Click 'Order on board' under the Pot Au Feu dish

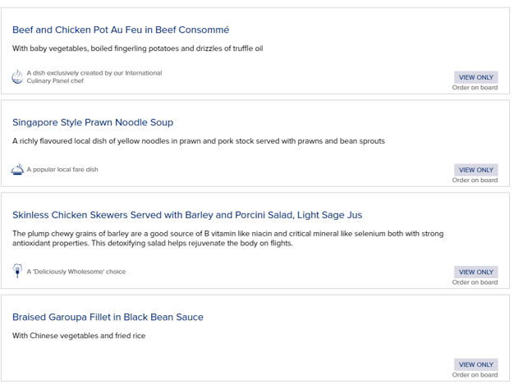pos(475,88)
